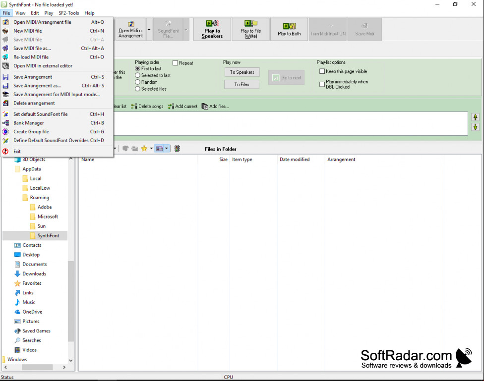Select the Music folder in tree
Screen dimensions: 484x381
29,302
